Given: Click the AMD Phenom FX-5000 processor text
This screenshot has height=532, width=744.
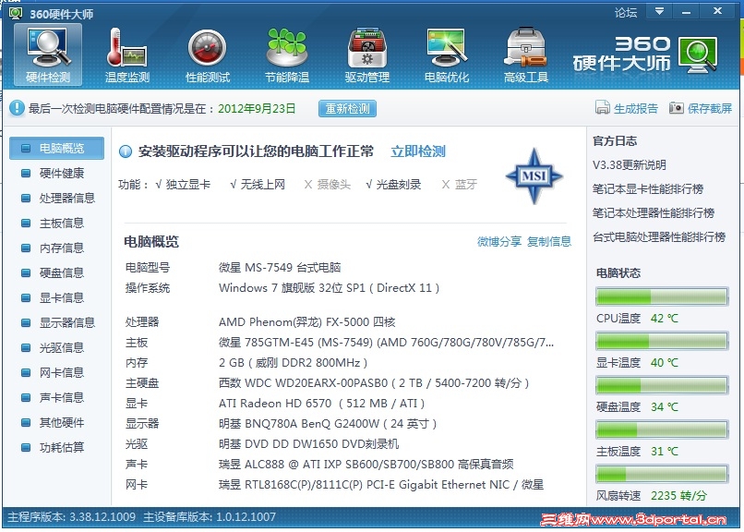Looking at the screenshot, I should [x=307, y=322].
